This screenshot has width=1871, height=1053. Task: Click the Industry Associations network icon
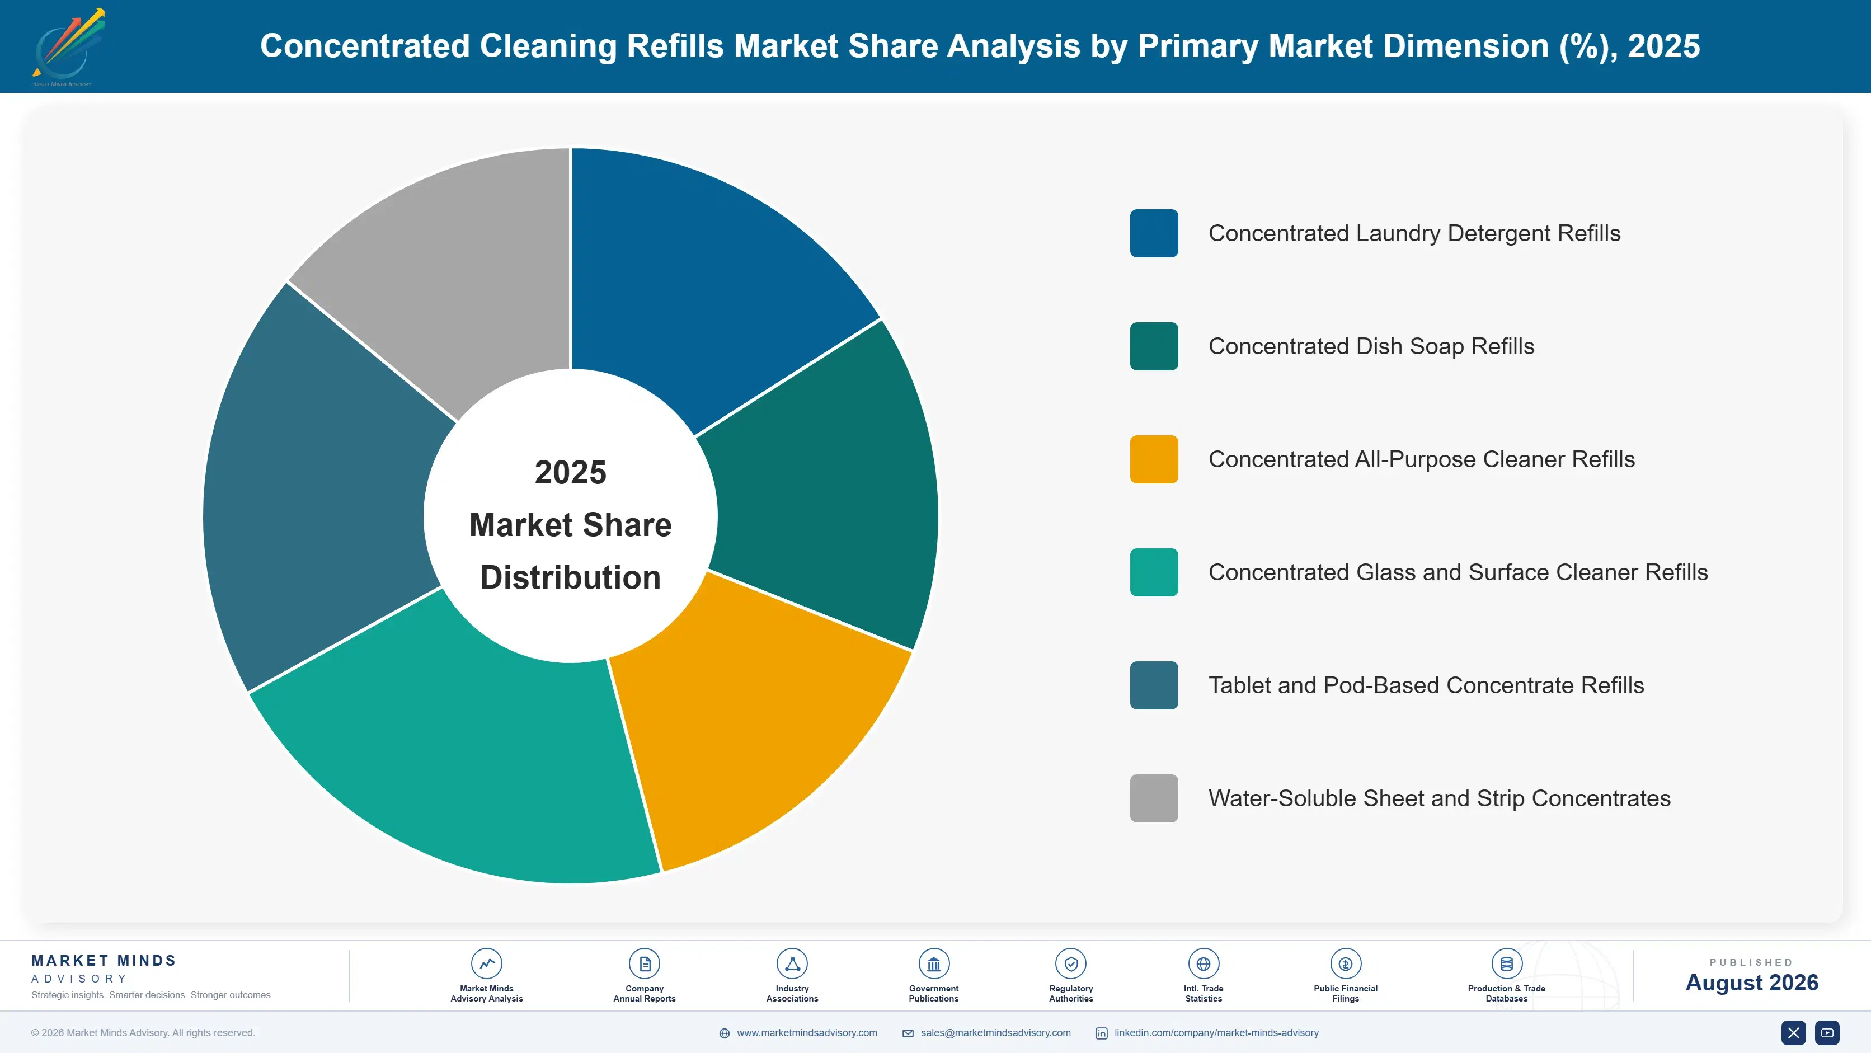click(792, 963)
